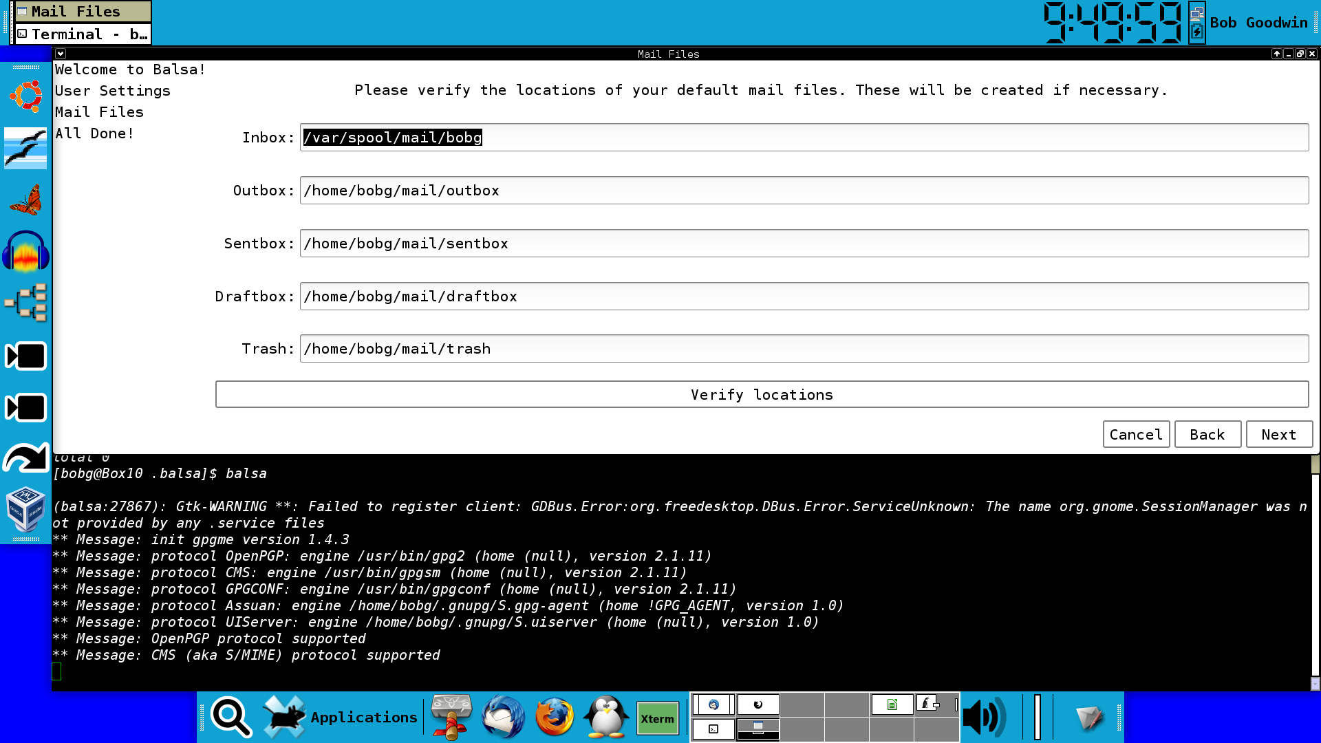
Task: Click the upper video camera dock icon
Action: [26, 356]
